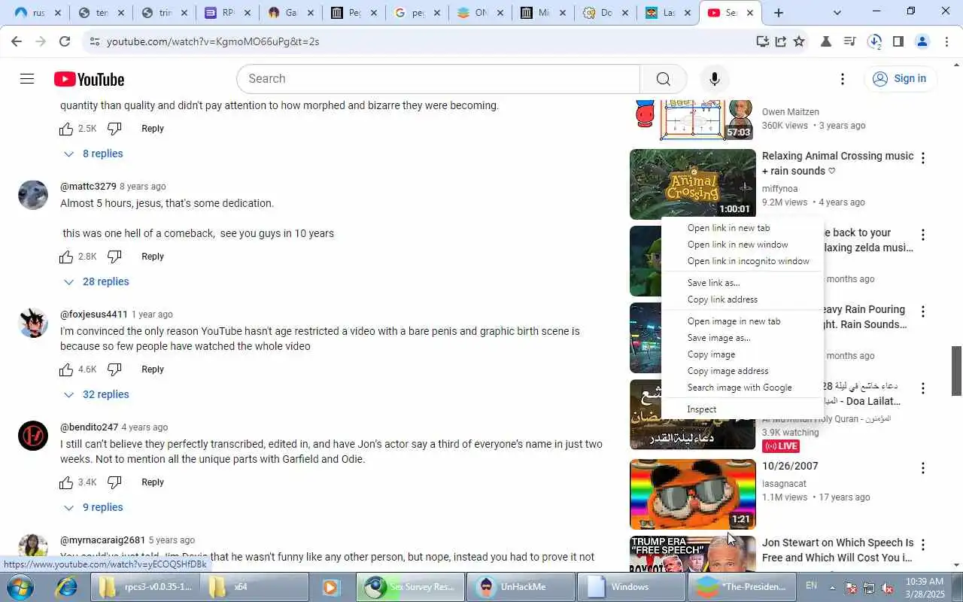Image resolution: width=963 pixels, height=602 pixels.
Task: Click the address bar URL
Action: pyautogui.click(x=213, y=41)
